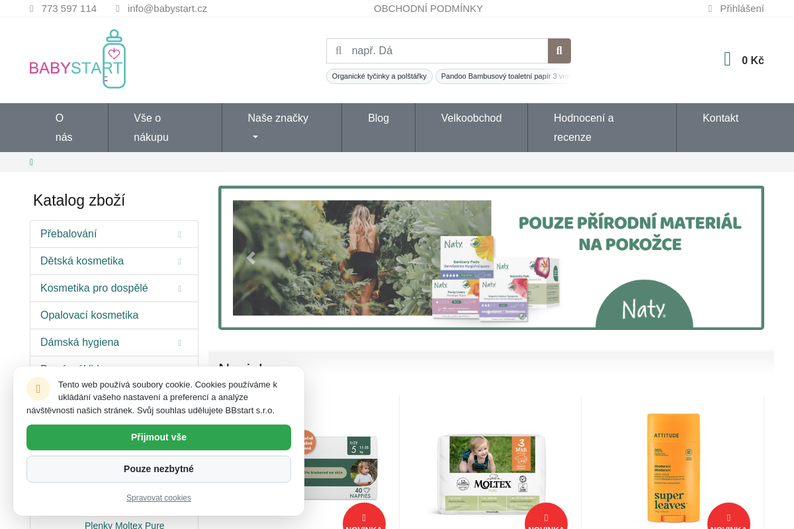Expand the Dámská hygiena category

(x=179, y=343)
